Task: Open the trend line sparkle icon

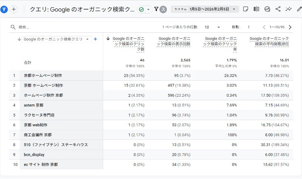Action: tap(289, 9)
